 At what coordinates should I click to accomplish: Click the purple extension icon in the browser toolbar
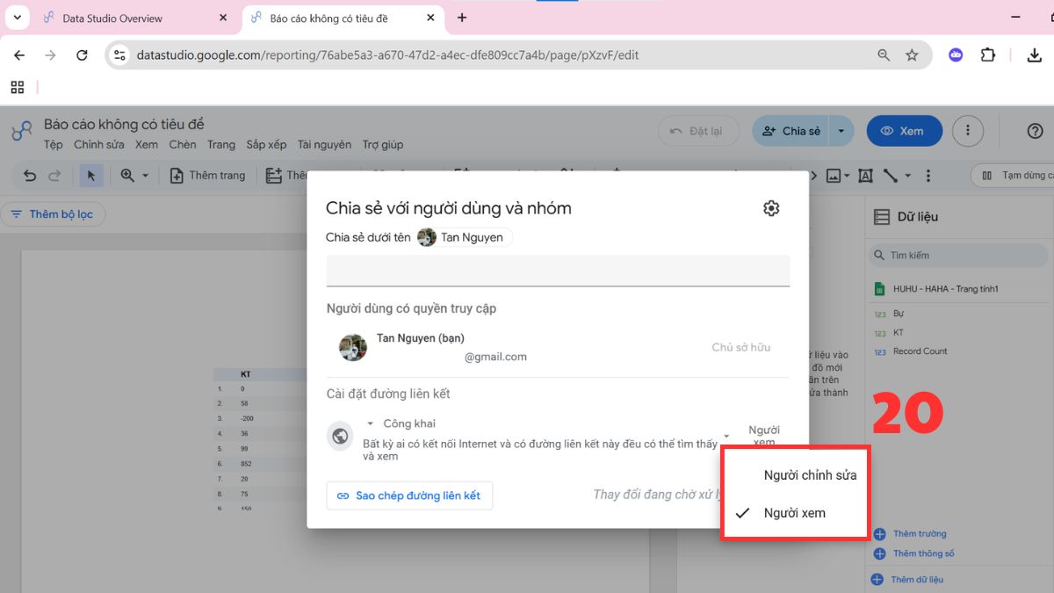click(956, 55)
